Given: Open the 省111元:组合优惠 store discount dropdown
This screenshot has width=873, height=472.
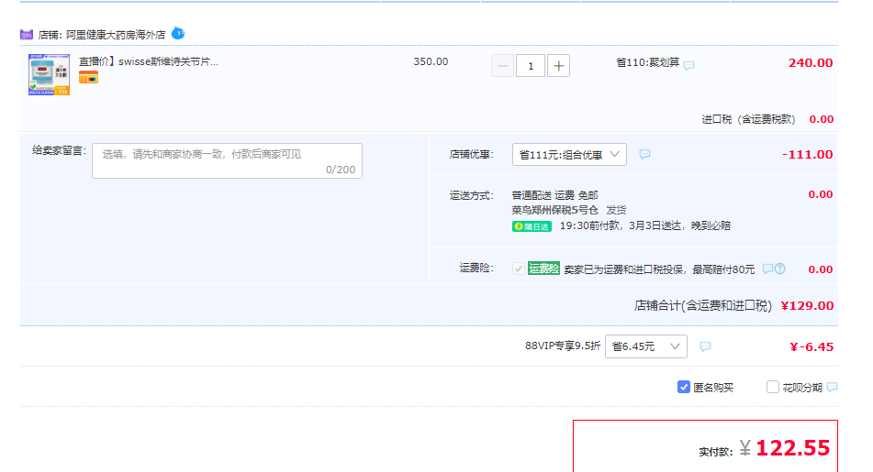Looking at the screenshot, I should 569,155.
